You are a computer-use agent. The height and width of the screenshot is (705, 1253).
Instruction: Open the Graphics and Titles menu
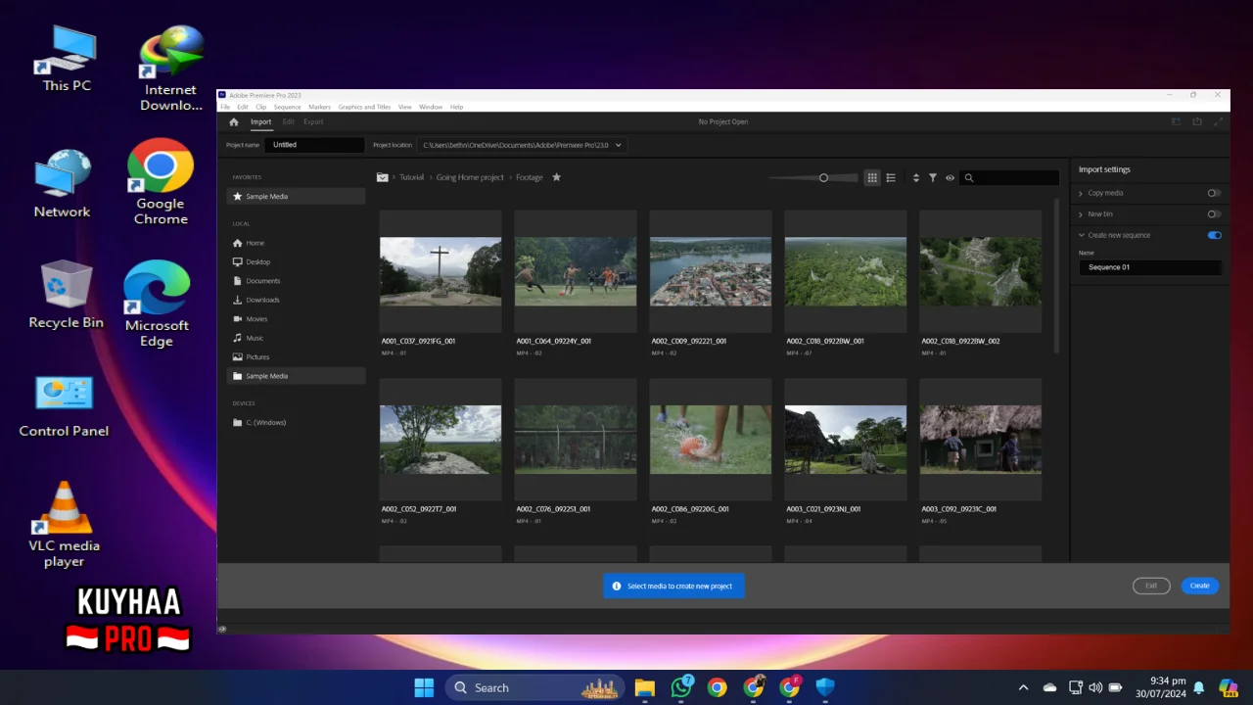tap(364, 107)
